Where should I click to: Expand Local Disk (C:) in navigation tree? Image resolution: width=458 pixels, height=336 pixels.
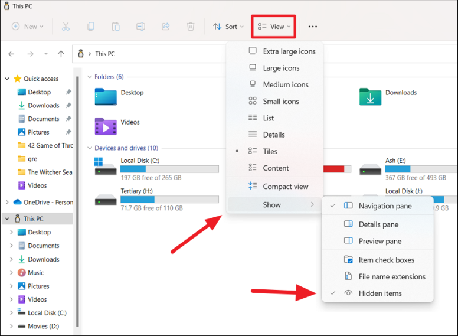point(11,312)
